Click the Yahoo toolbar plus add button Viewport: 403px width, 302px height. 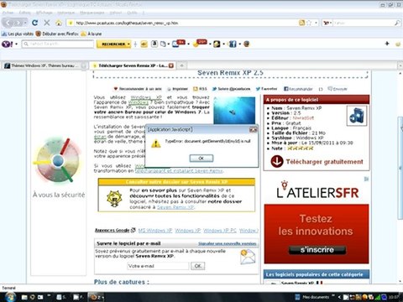[x=387, y=44]
